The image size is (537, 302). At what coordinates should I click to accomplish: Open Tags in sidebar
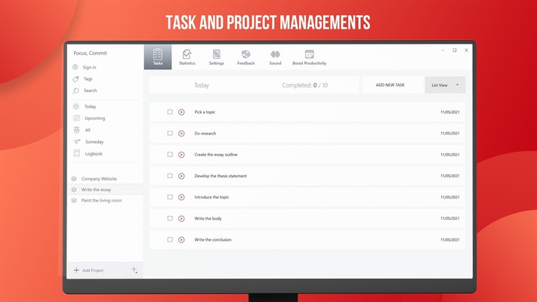click(88, 79)
